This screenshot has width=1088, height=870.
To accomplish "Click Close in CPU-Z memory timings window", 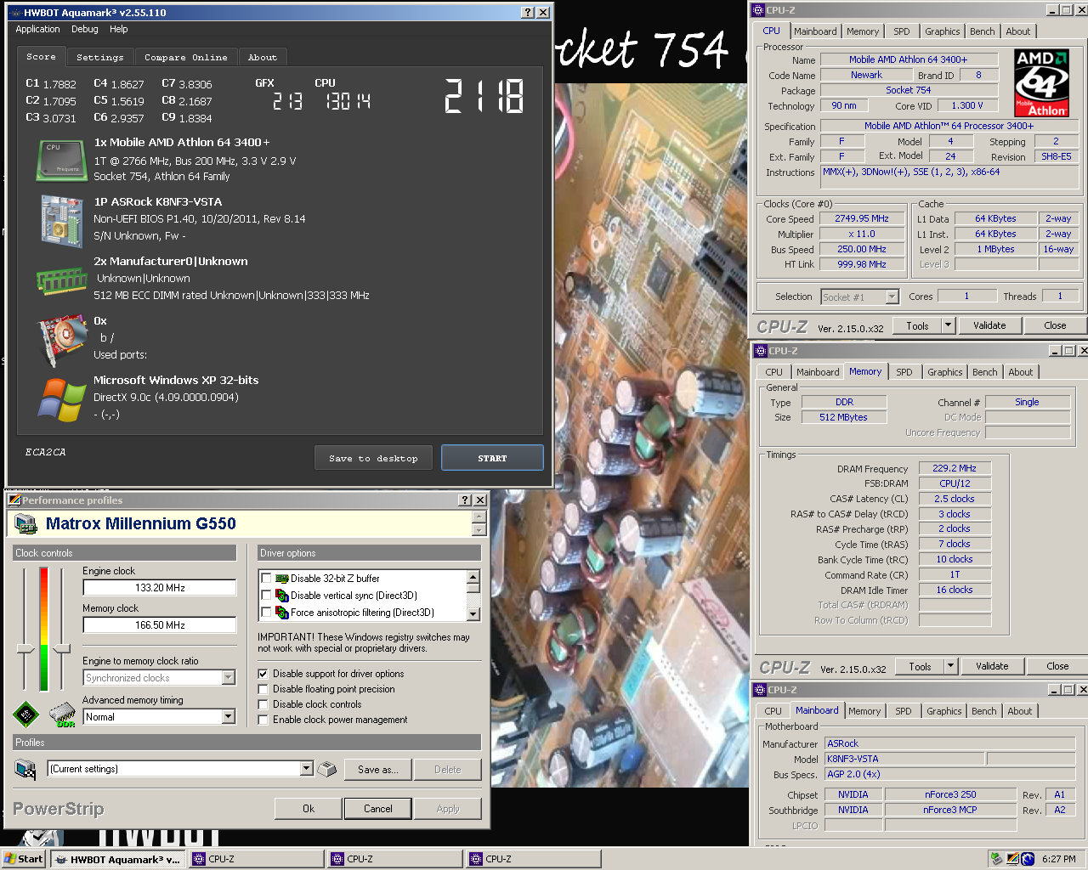I will tap(1057, 666).
